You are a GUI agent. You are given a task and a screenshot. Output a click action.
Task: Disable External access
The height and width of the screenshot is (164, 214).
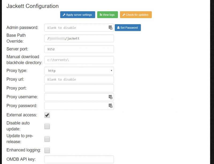47,115
